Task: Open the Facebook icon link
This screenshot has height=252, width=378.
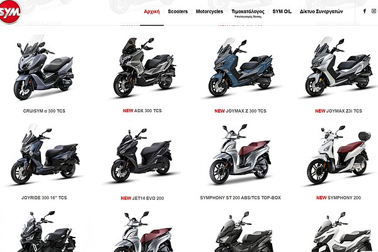Action: pos(365,11)
